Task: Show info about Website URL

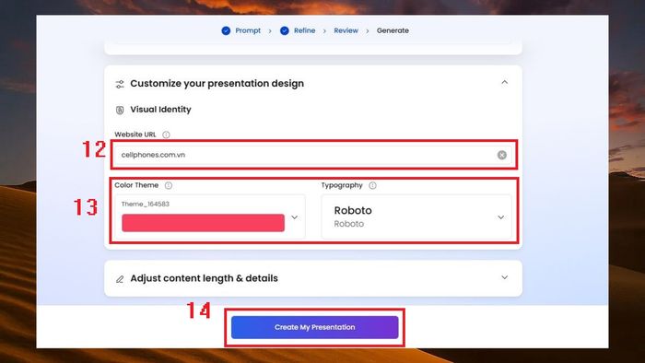Action: coord(166,135)
